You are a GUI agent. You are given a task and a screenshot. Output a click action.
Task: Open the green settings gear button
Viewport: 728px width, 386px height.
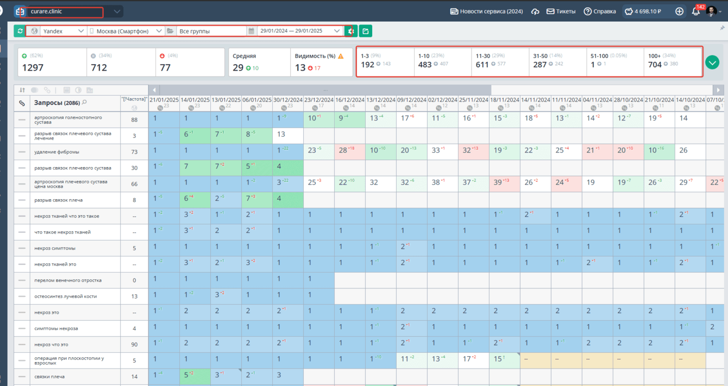pos(350,31)
